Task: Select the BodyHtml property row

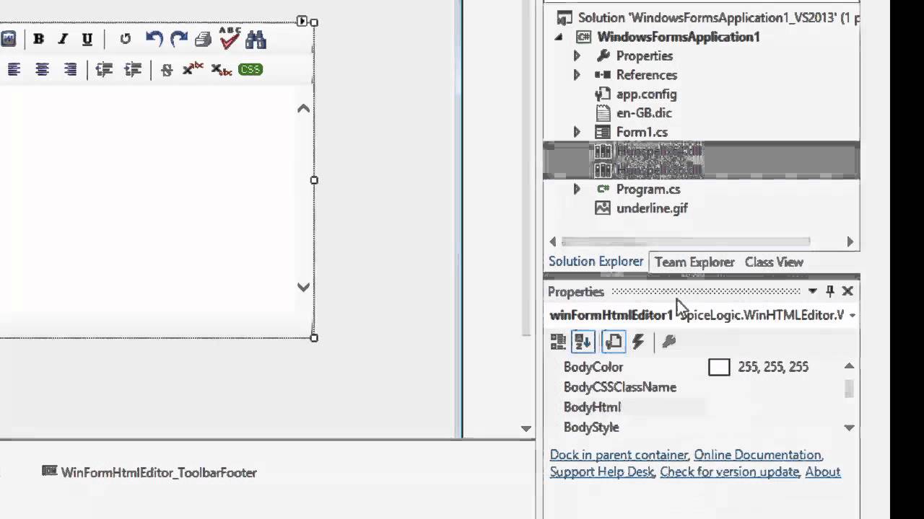Action: (x=697, y=407)
